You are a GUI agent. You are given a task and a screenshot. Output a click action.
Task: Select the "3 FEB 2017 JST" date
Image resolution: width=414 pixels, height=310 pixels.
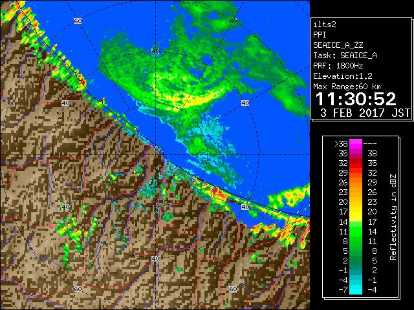click(365, 113)
